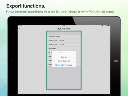Tap the clock in the status bar
Screen dimensions: 128x96
click(x=64, y=26)
